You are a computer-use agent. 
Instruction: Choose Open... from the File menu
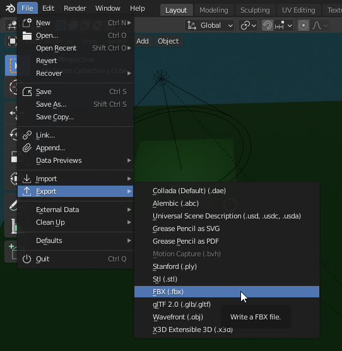[x=75, y=35]
